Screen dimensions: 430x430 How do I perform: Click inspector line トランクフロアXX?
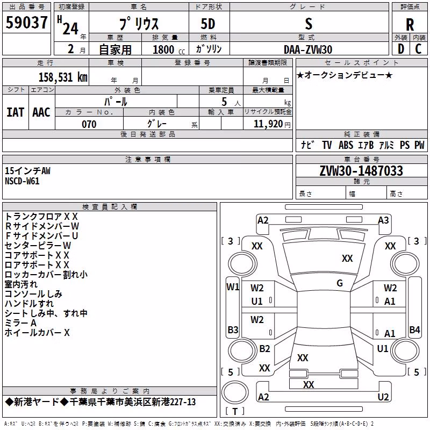click(41, 217)
